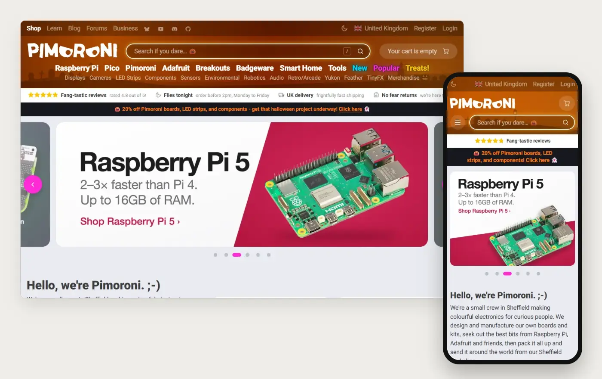Switch to the Learn tab in top bar

pyautogui.click(x=54, y=28)
